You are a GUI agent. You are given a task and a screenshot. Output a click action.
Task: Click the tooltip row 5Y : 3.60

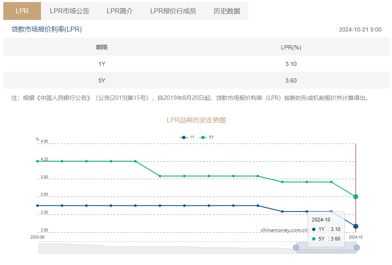[x=326, y=239]
